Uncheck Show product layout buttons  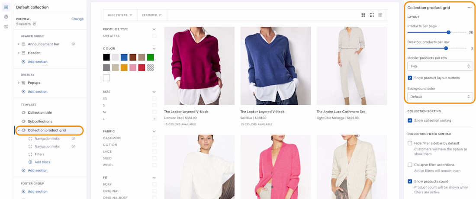[x=410, y=78]
